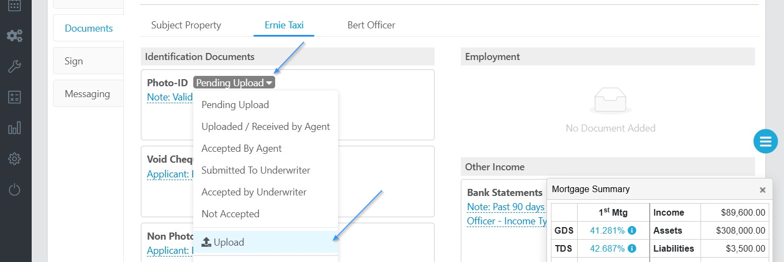Open the single gear settings icon
Screen dimensions: 784x262
15,159
